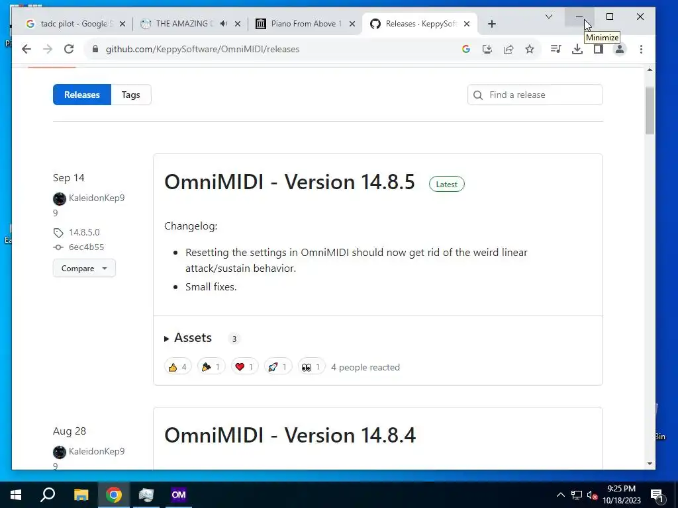Mute the THE AMAZING tab audio
This screenshot has width=678, height=508.
point(224,24)
